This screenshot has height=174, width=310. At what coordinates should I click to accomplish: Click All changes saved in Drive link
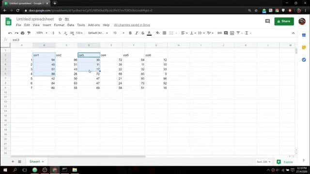[132, 25]
